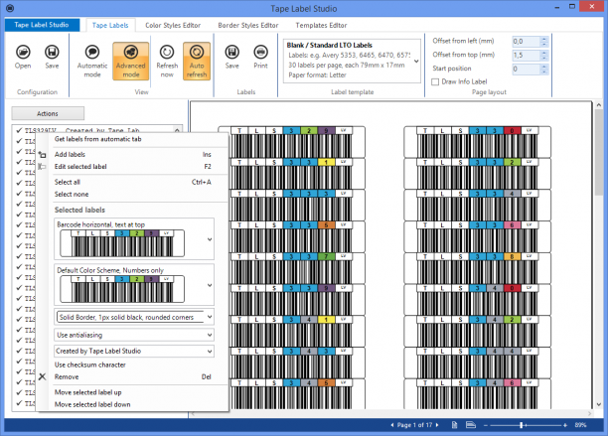The image size is (608, 436).
Task: Switch to Automatic mode view
Action: 92,62
